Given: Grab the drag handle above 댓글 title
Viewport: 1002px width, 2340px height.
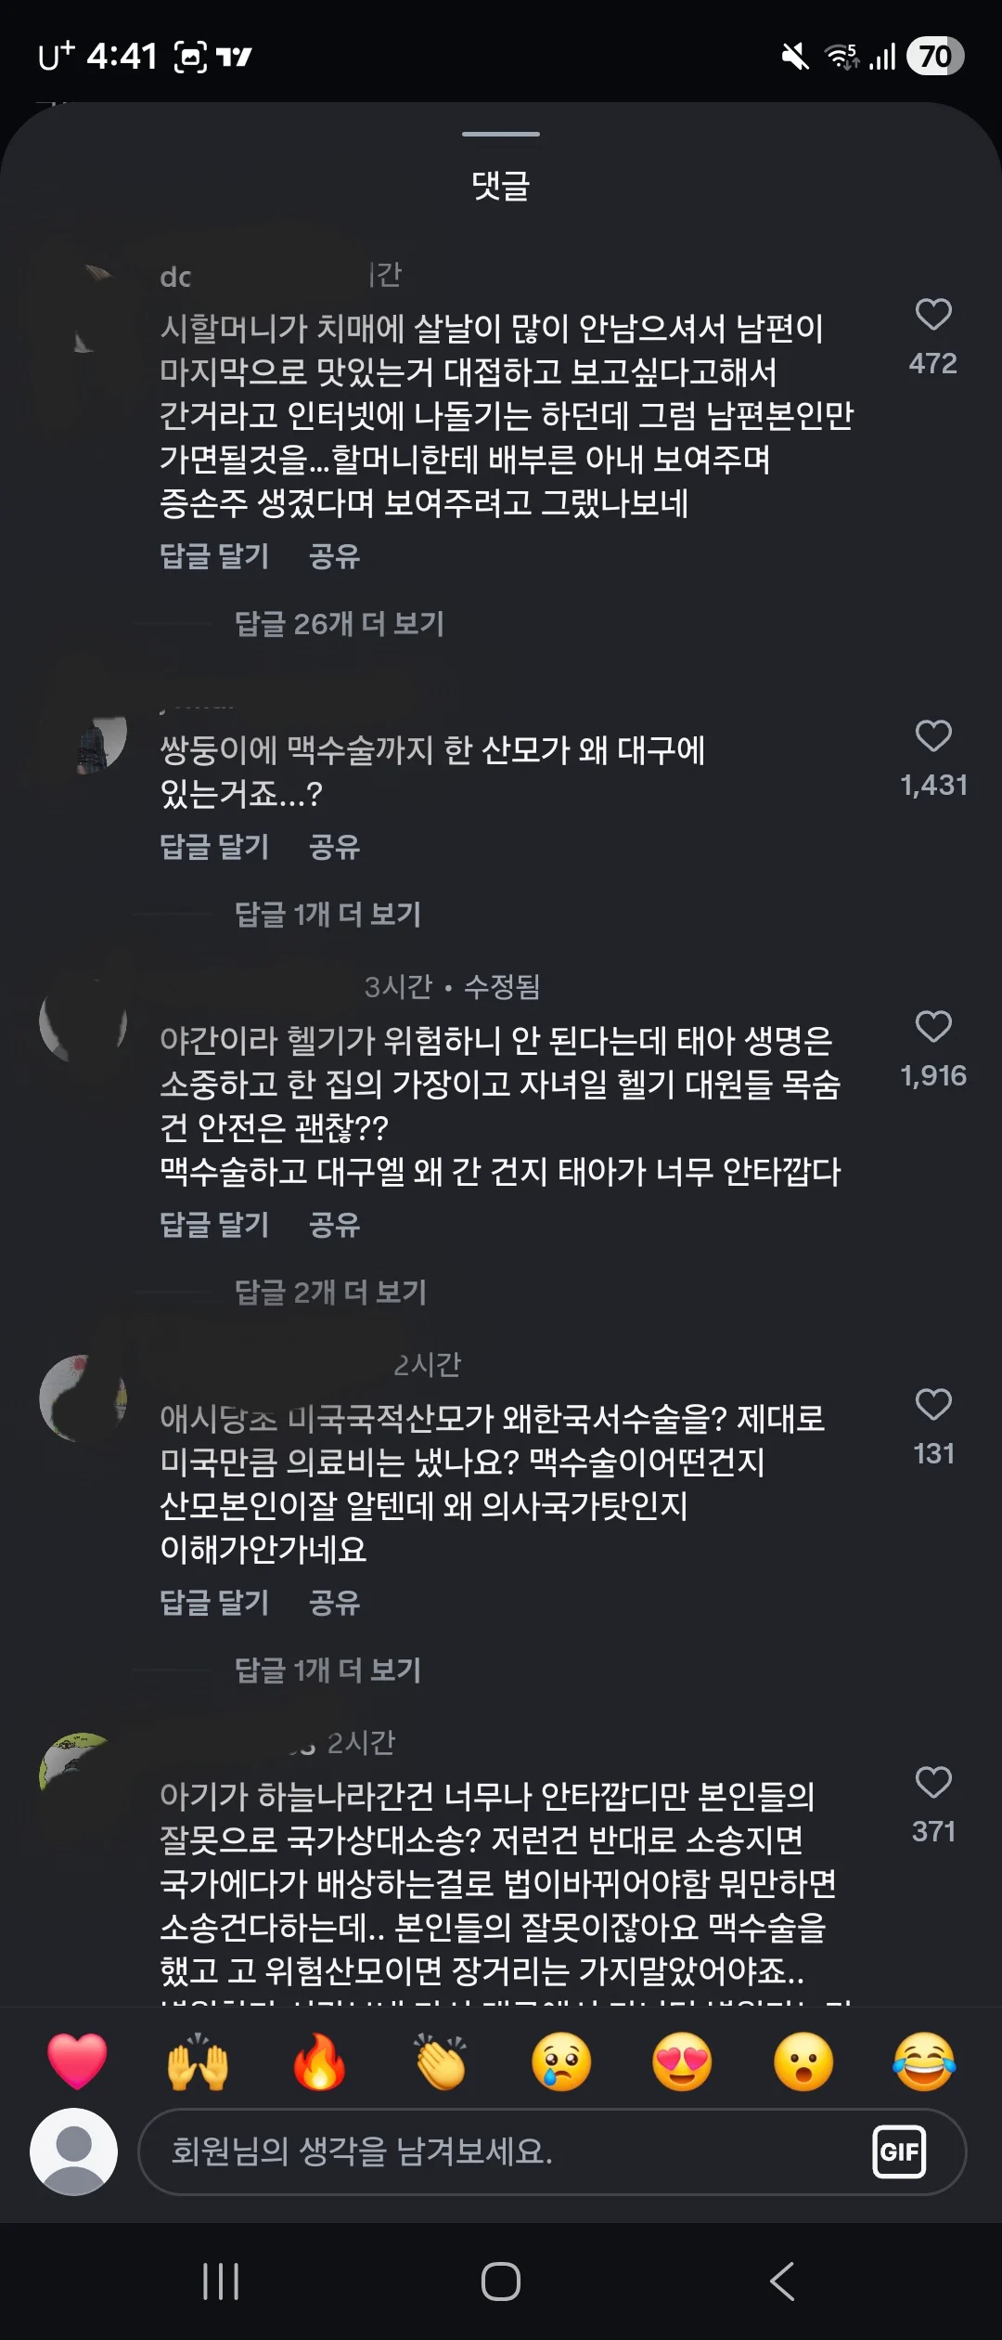Looking at the screenshot, I should (x=501, y=135).
